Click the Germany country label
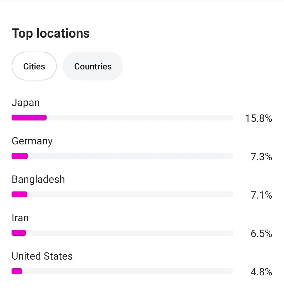The height and width of the screenshot is (303, 284). [32, 141]
